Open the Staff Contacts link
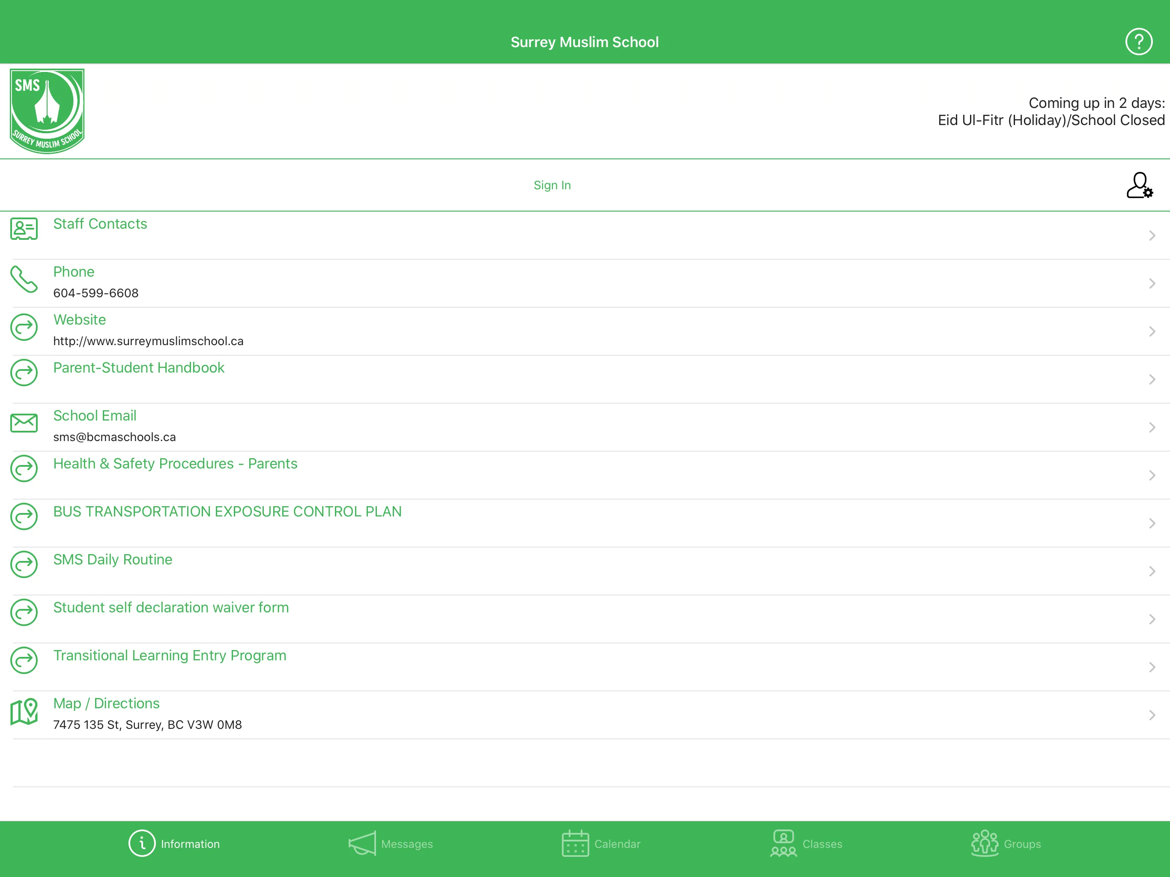 coord(100,224)
